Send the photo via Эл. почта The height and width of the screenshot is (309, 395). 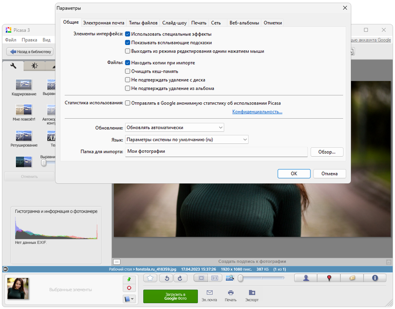(x=209, y=296)
